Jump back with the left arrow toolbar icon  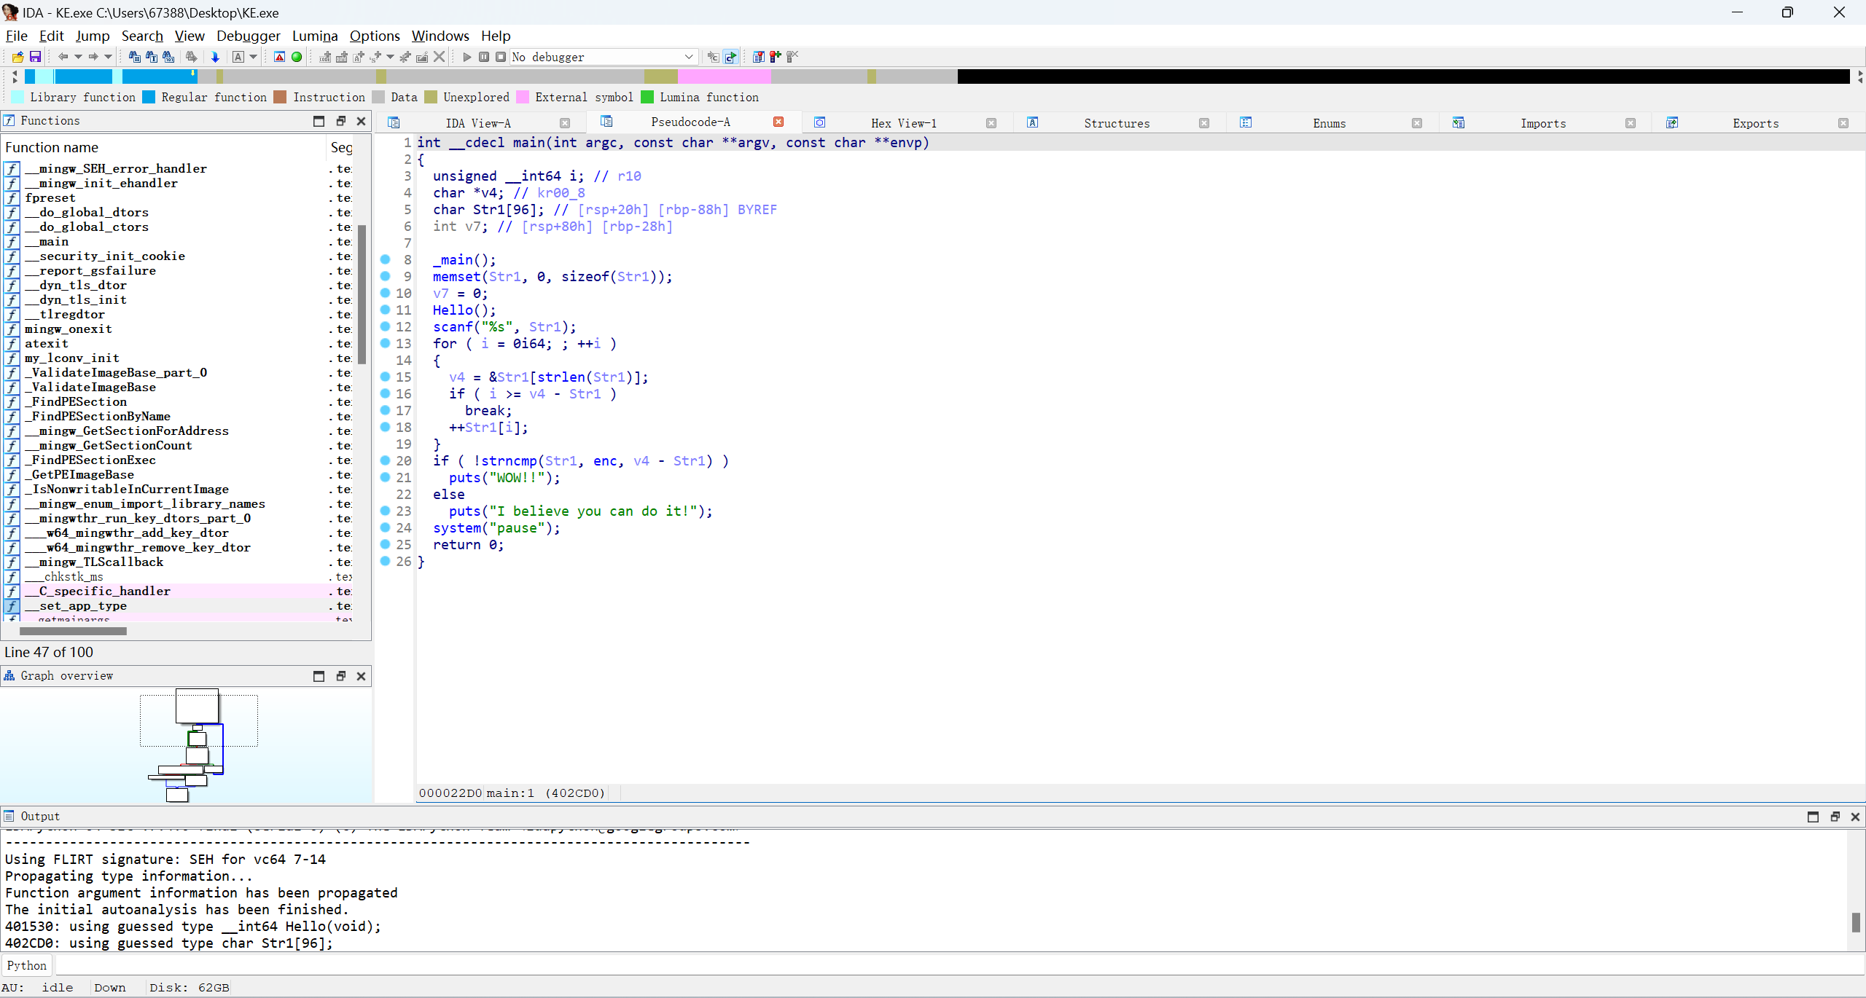[x=63, y=57]
